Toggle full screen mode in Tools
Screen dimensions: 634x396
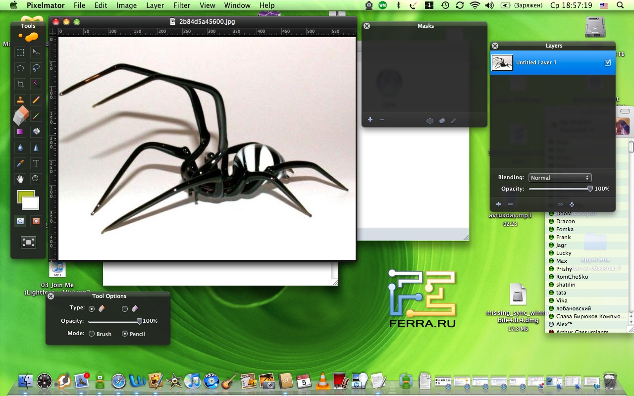[x=28, y=242]
